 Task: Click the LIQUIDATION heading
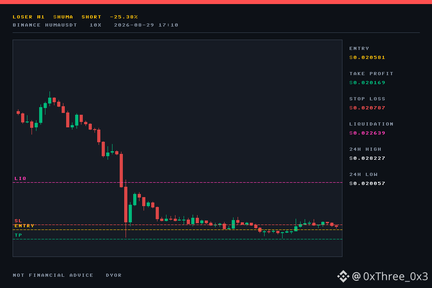click(x=371, y=124)
